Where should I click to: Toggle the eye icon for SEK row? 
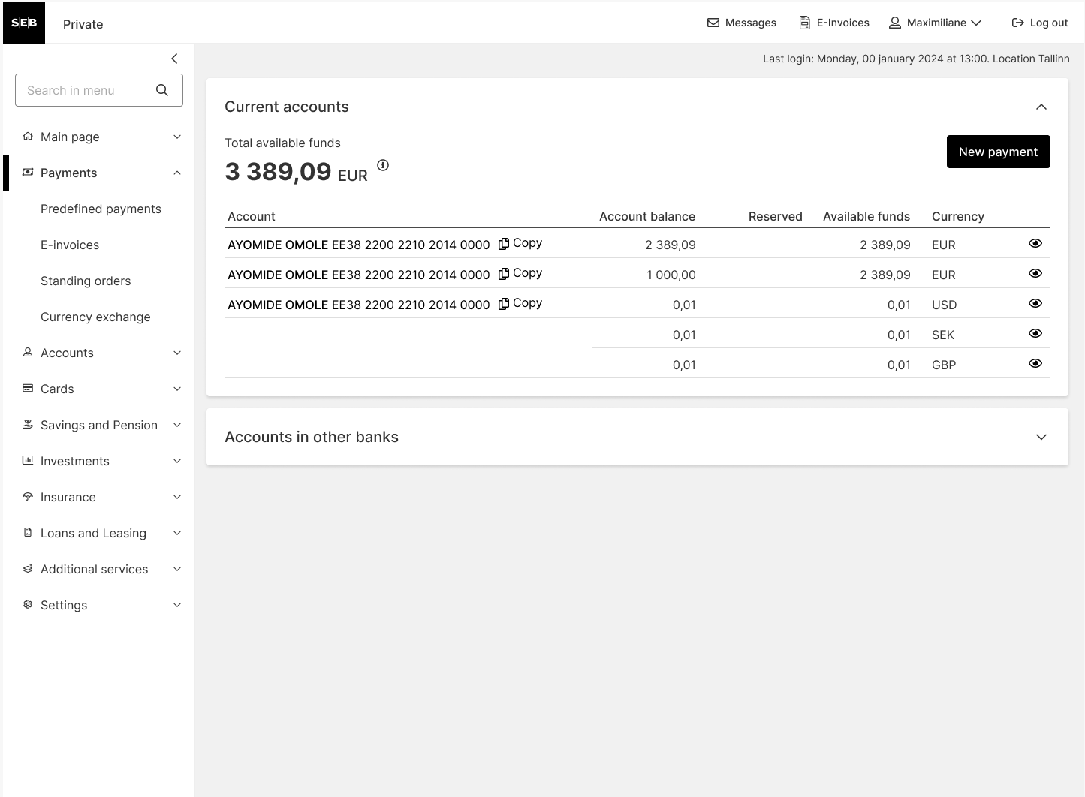click(1035, 333)
